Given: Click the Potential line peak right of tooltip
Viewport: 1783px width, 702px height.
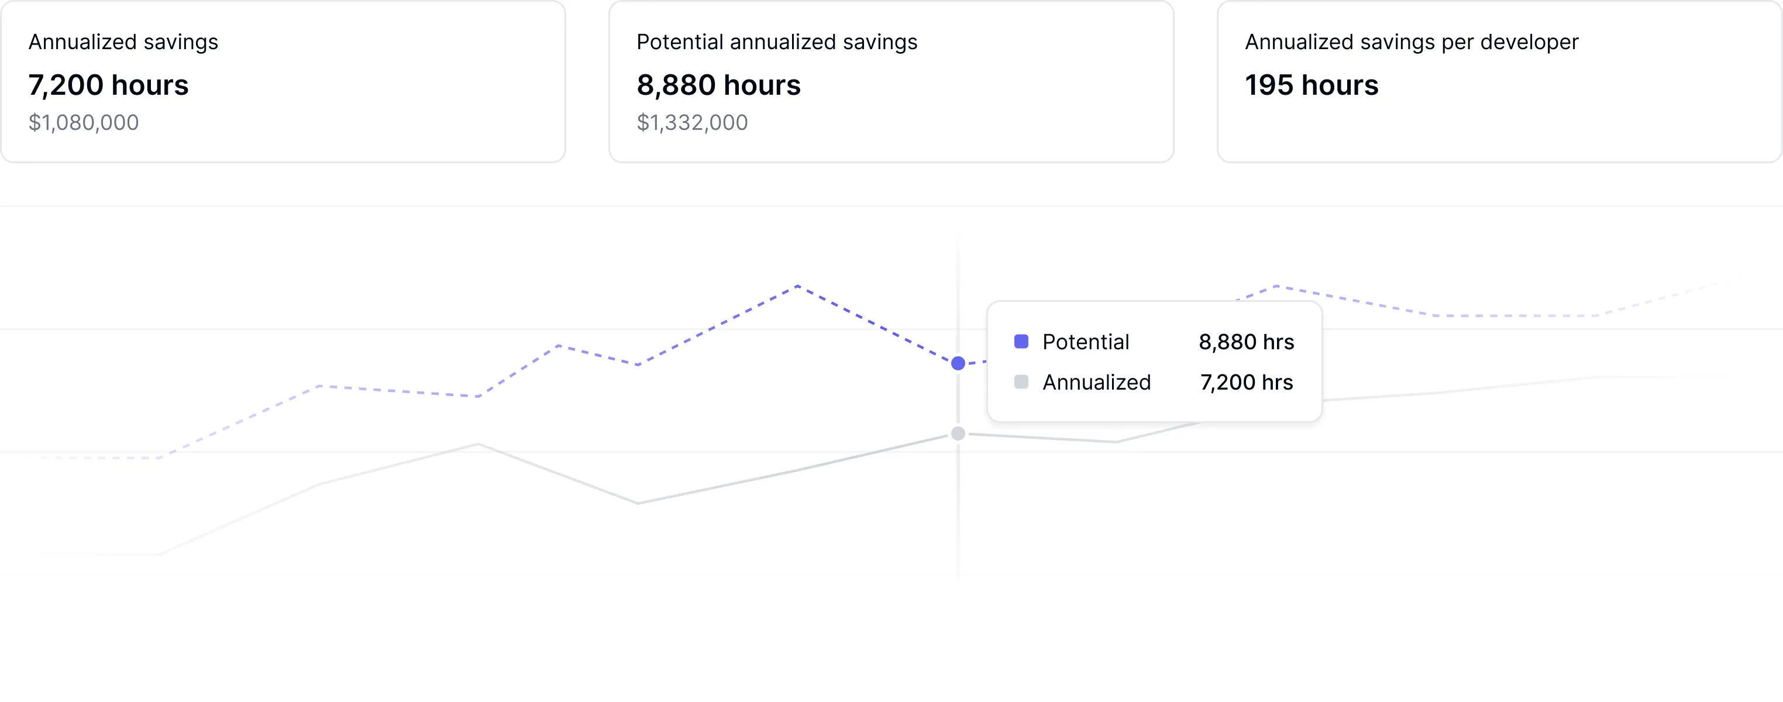Looking at the screenshot, I should tap(1276, 285).
